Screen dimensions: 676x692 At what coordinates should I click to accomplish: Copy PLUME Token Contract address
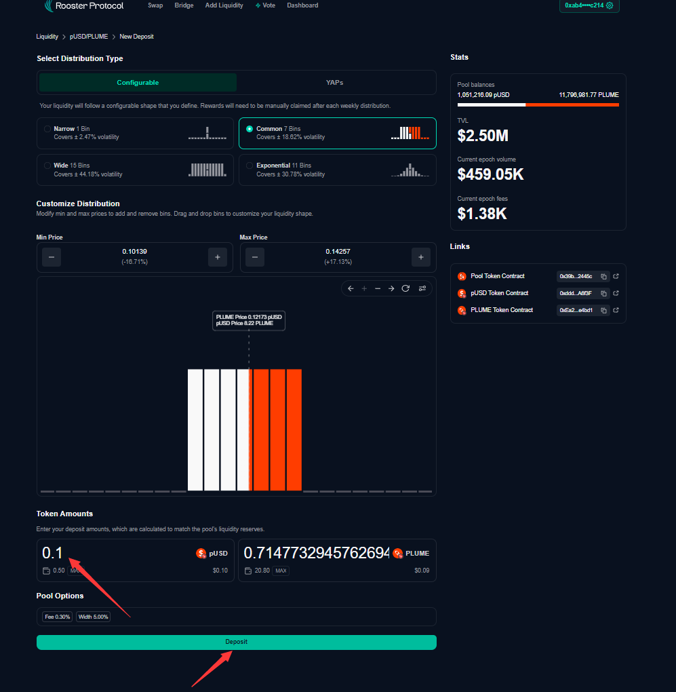(603, 310)
